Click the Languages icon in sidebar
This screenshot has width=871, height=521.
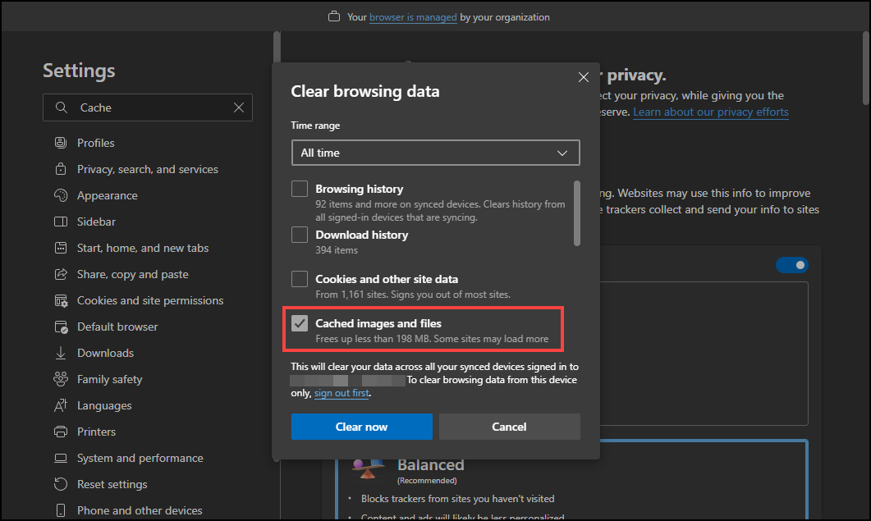click(60, 405)
